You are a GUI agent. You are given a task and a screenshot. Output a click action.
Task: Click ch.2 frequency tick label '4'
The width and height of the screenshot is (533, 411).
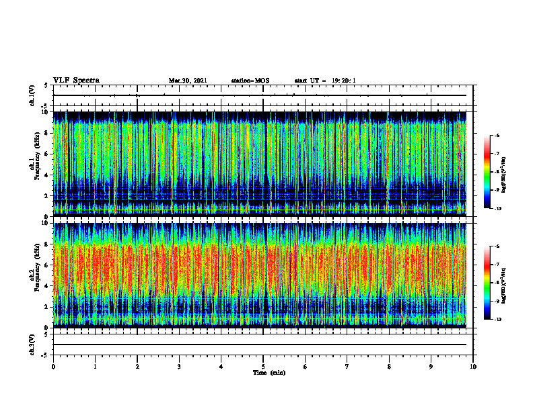point(48,286)
